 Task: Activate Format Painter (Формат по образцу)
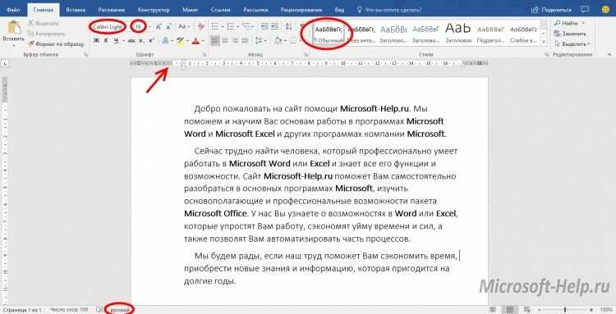pyautogui.click(x=56, y=44)
